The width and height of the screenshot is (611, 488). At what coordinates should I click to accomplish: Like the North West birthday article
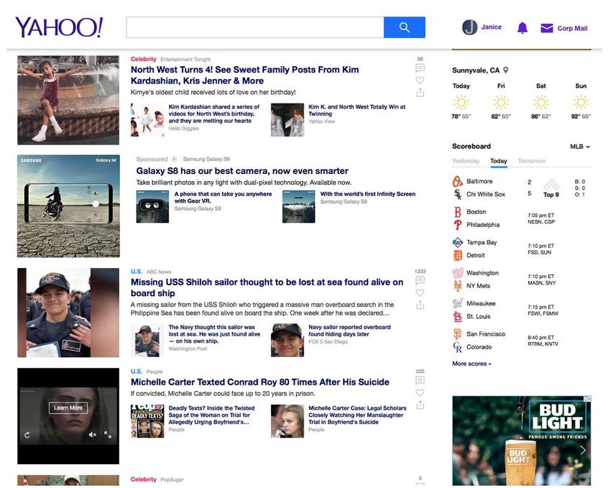(x=420, y=80)
